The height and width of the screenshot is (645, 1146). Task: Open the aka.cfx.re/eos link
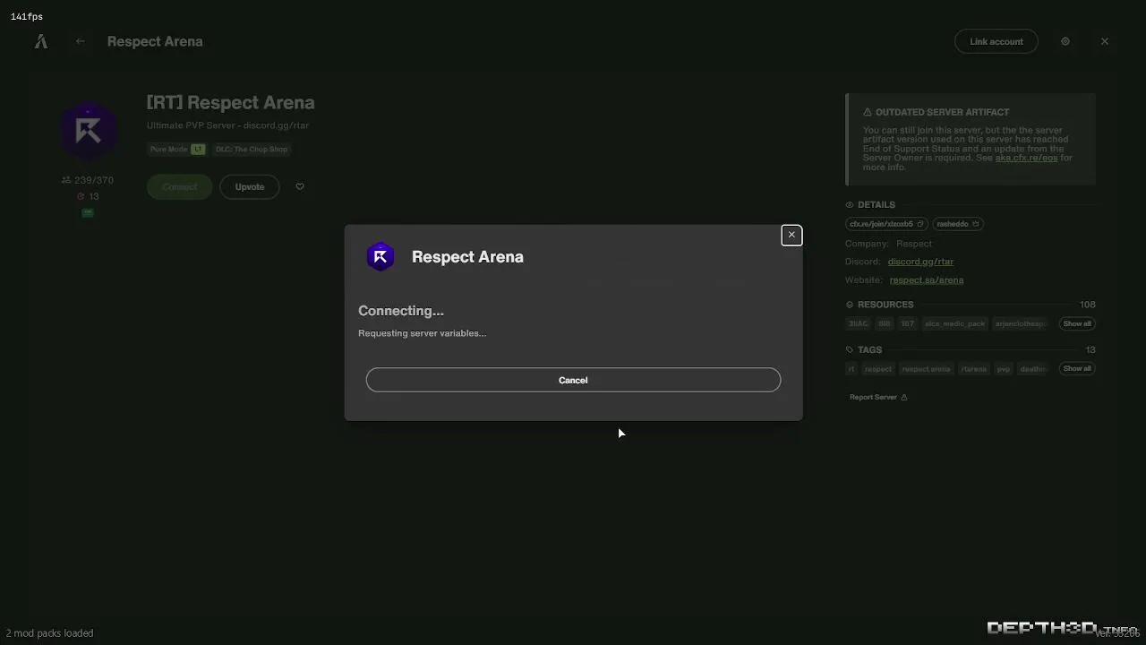pos(1026,158)
